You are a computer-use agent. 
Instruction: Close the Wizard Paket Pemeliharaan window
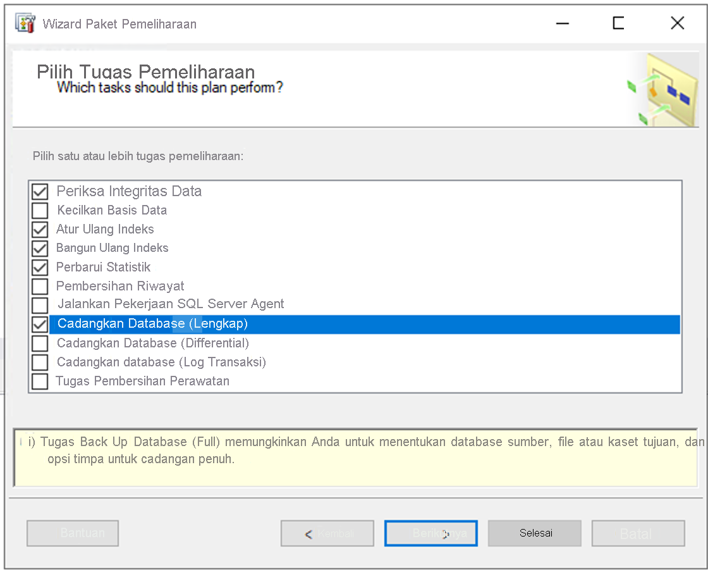[677, 23]
